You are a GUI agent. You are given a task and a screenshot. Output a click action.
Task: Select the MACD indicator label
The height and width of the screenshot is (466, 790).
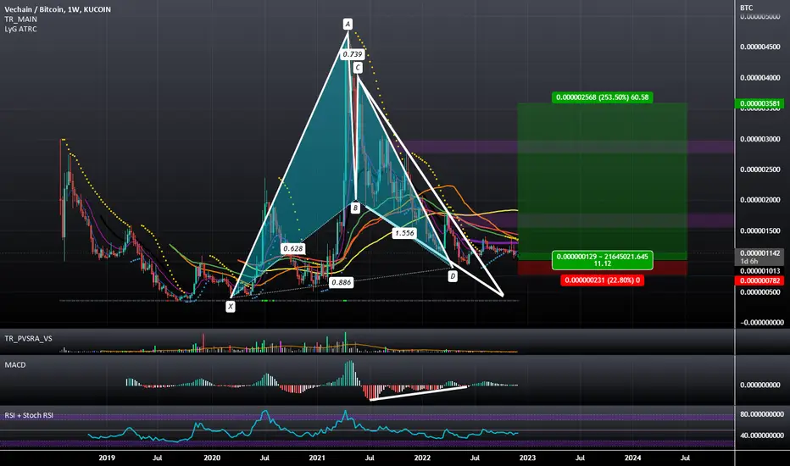click(15, 364)
